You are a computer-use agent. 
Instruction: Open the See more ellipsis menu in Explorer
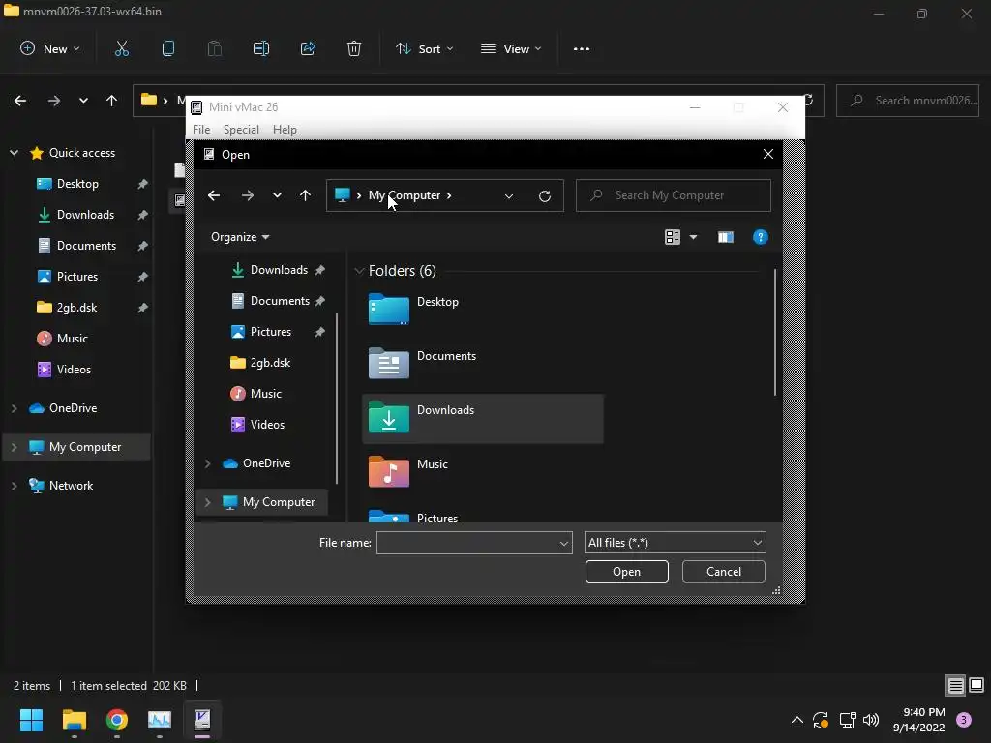point(582,48)
